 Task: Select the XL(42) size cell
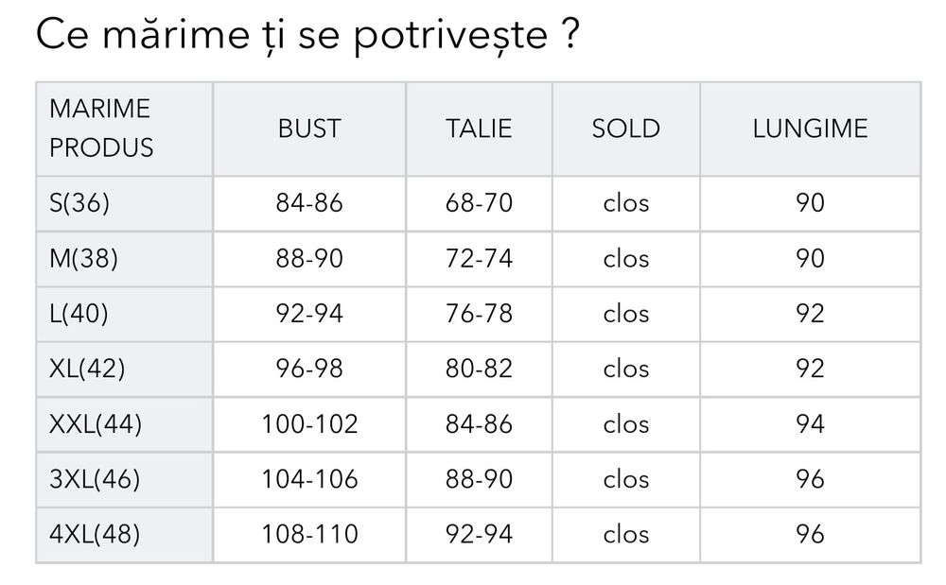tap(86, 368)
